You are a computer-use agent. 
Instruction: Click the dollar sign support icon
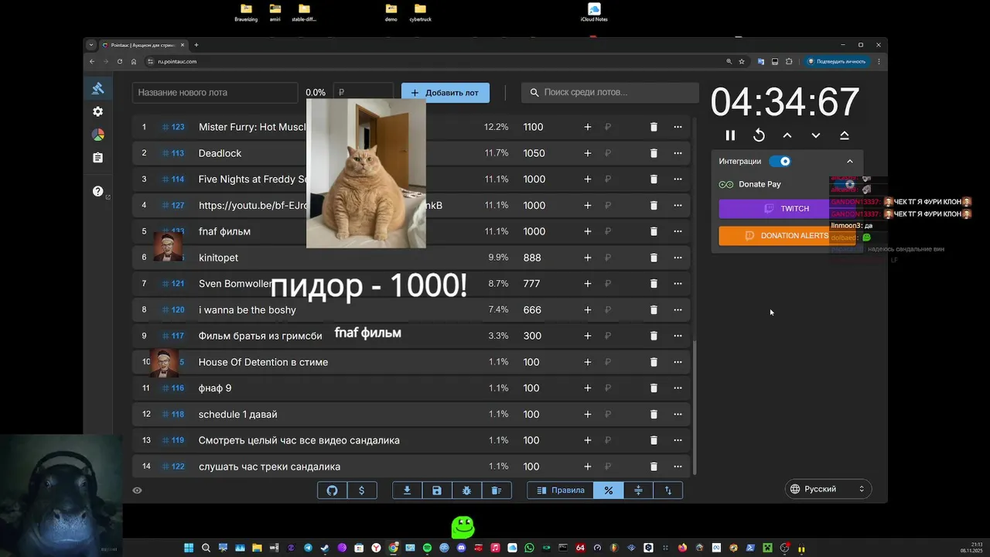(x=361, y=490)
